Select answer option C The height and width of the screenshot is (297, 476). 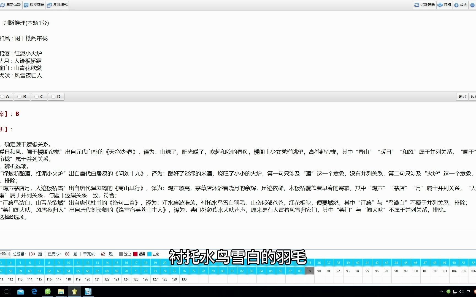pos(39,97)
